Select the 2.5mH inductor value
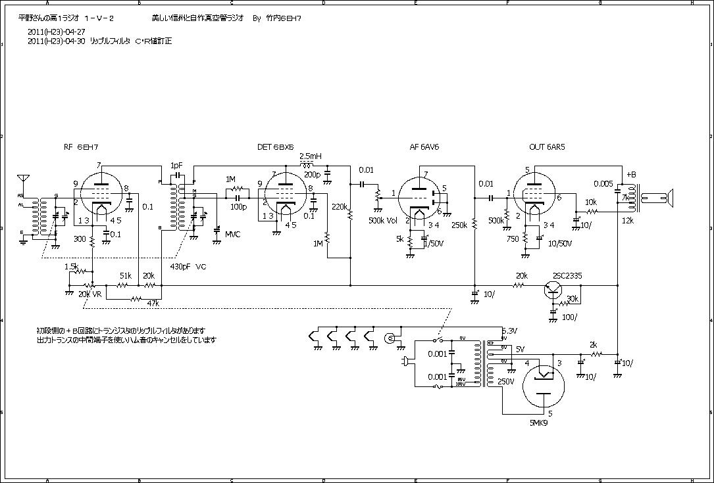714x483 pixels. click(311, 156)
